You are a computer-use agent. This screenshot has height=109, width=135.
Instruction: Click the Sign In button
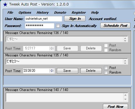75,19
